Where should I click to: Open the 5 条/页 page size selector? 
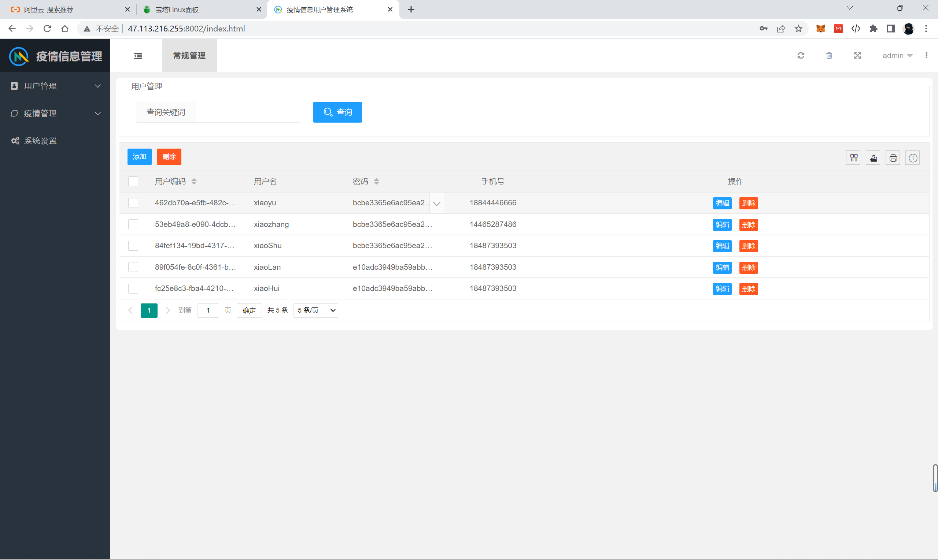315,310
